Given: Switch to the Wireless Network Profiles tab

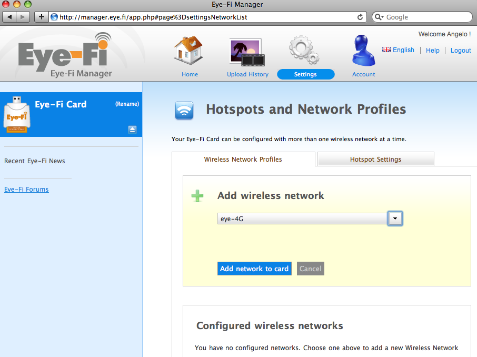Looking at the screenshot, I should [243, 159].
